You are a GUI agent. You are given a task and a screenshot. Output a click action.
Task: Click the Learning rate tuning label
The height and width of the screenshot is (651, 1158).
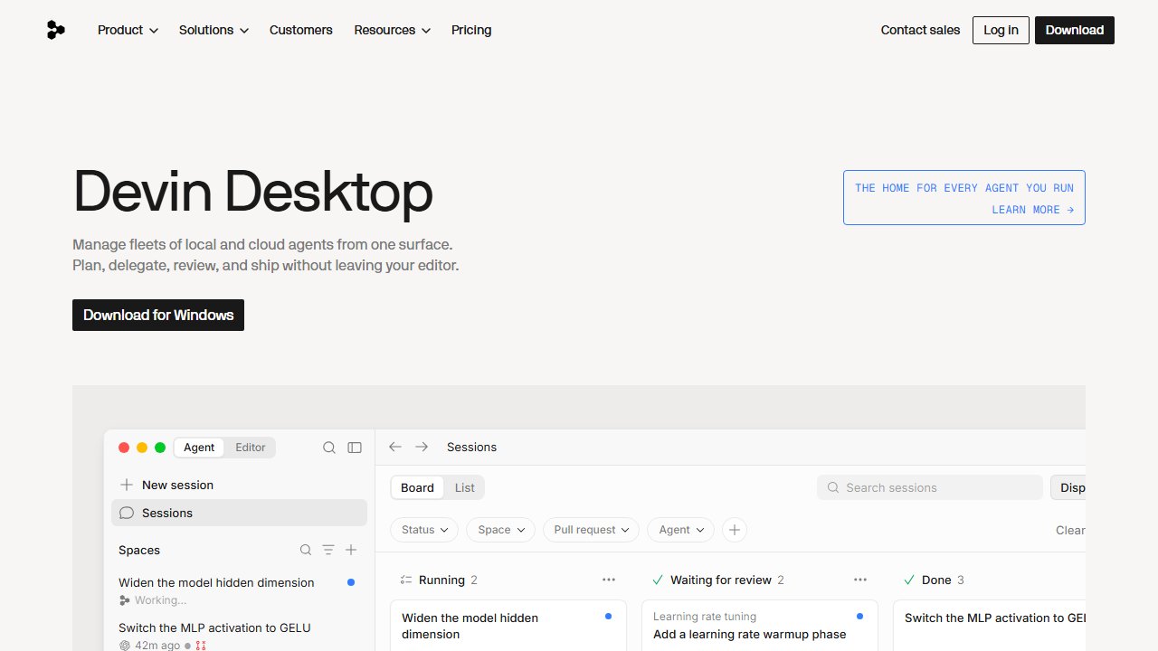705,617
